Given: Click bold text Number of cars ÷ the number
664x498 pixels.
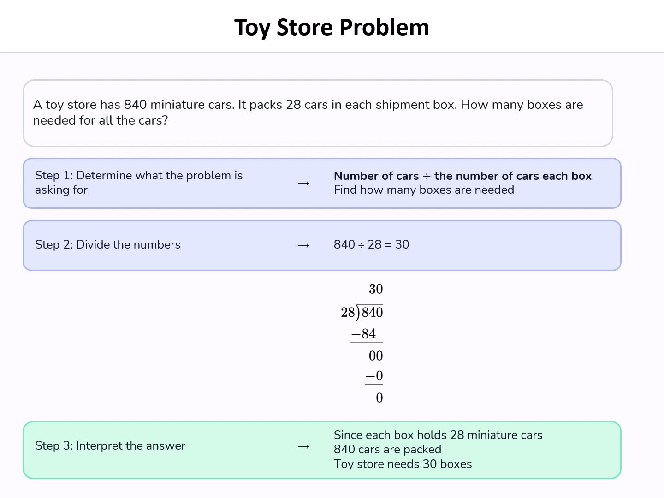Looking at the screenshot, I should pyautogui.click(x=462, y=176).
